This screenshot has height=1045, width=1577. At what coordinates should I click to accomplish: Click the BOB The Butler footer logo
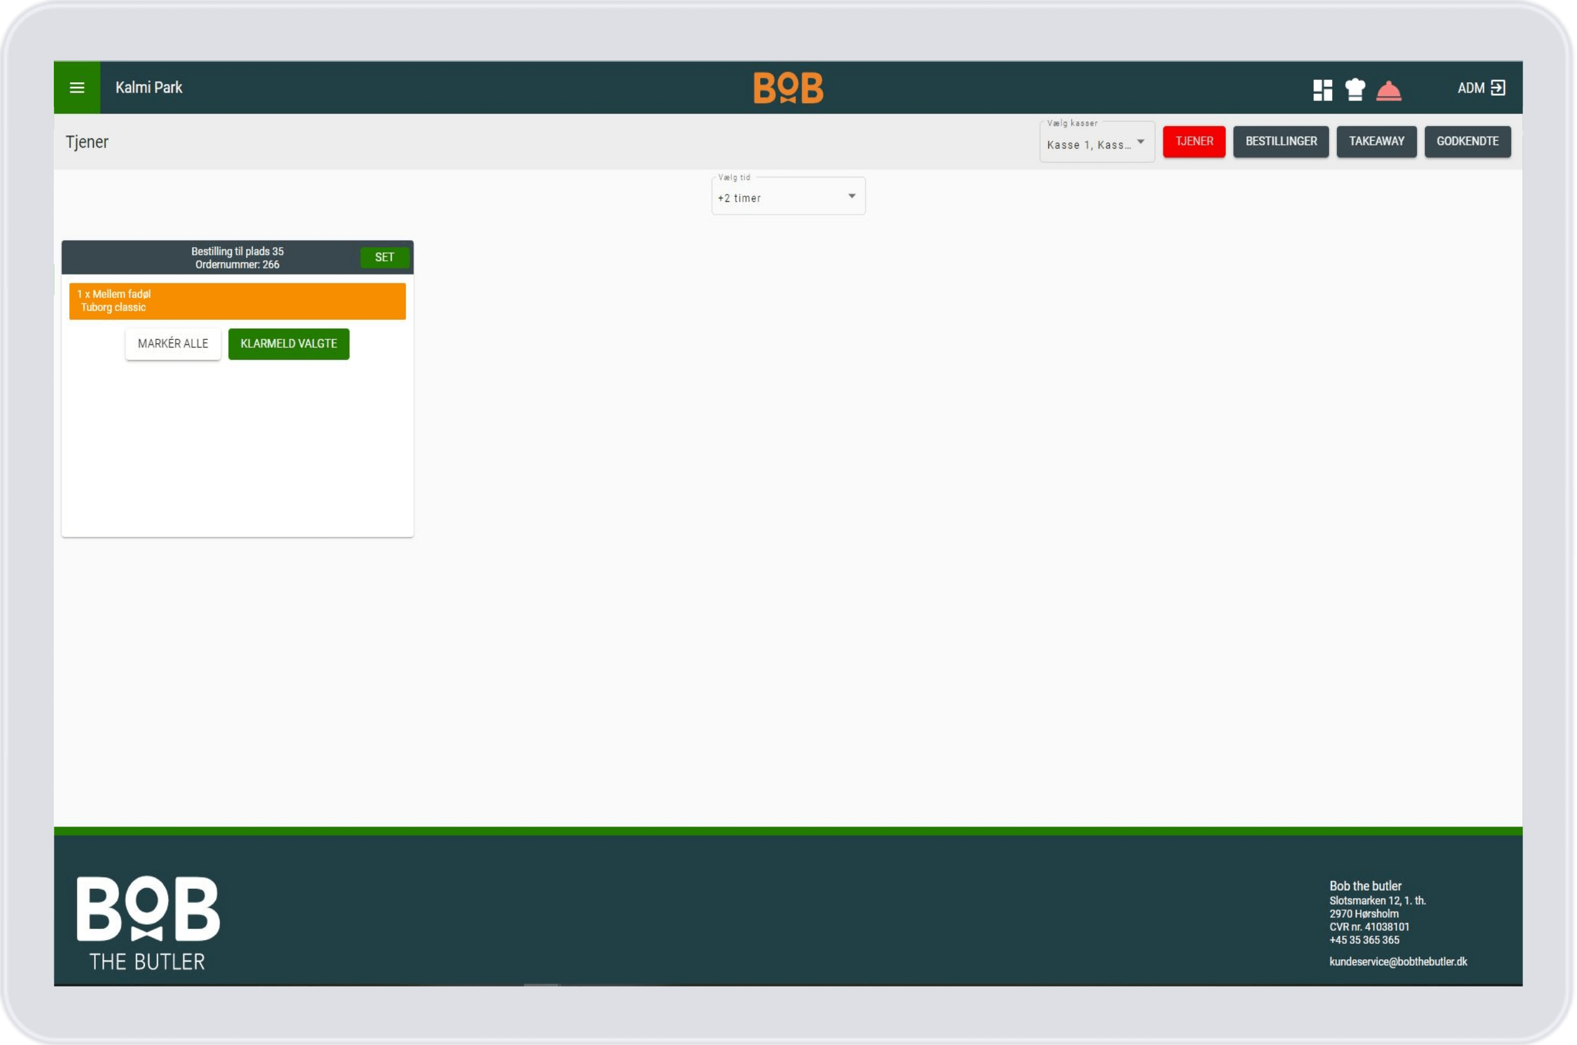coord(148,923)
